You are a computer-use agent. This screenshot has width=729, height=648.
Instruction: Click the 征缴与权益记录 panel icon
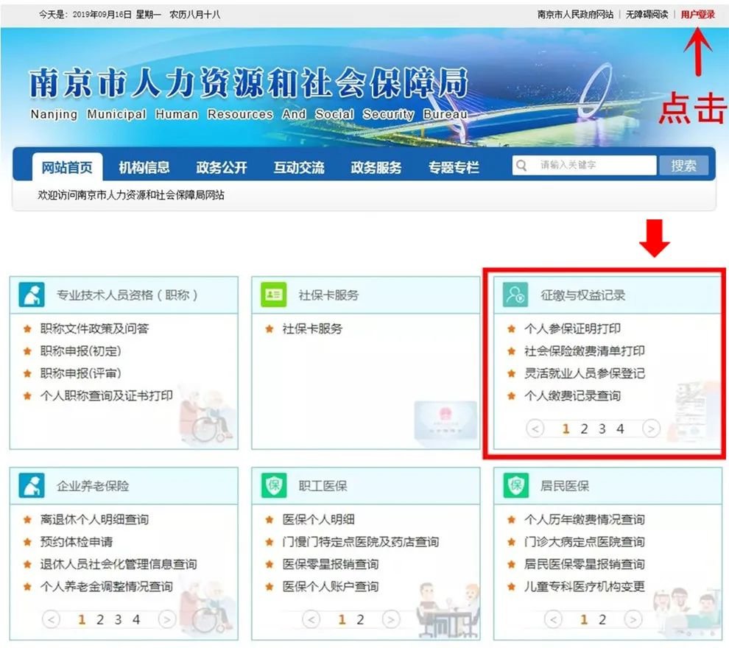(x=515, y=295)
